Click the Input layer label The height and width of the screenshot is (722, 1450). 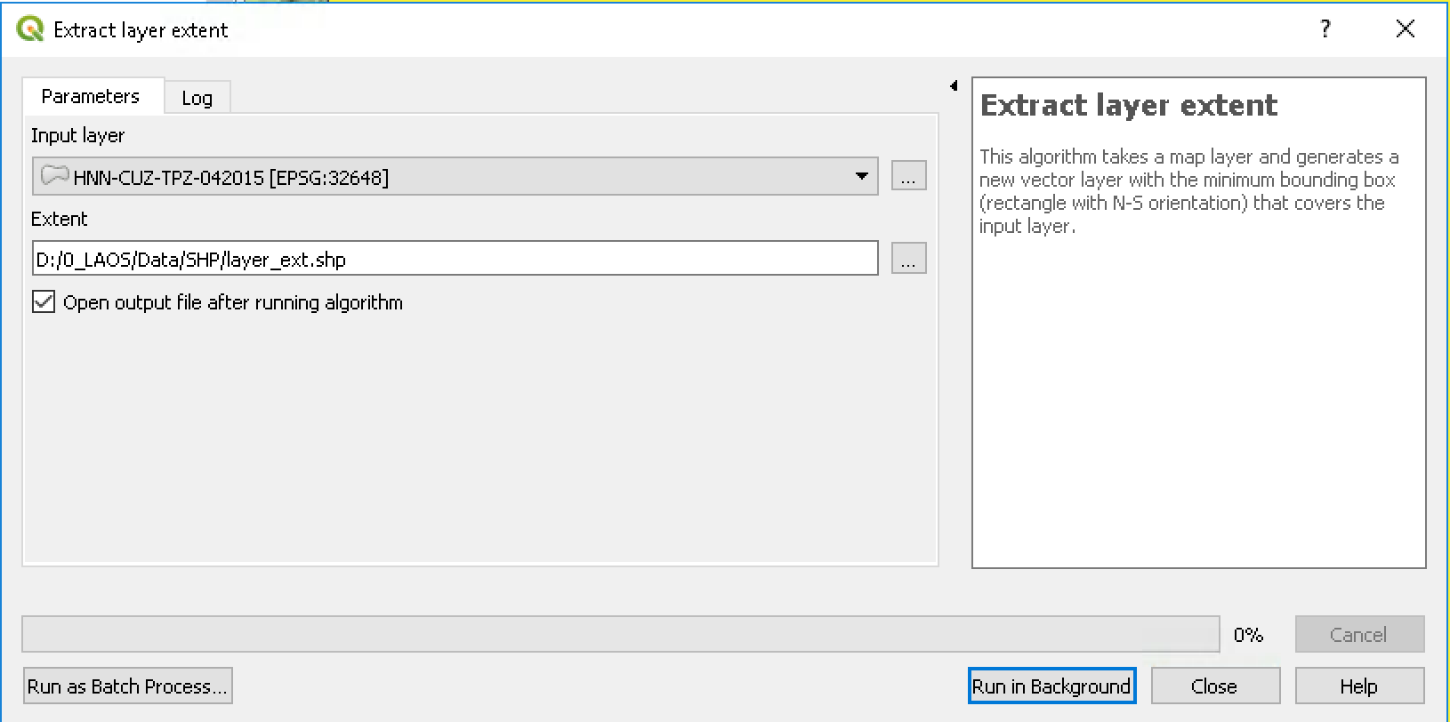pos(77,135)
